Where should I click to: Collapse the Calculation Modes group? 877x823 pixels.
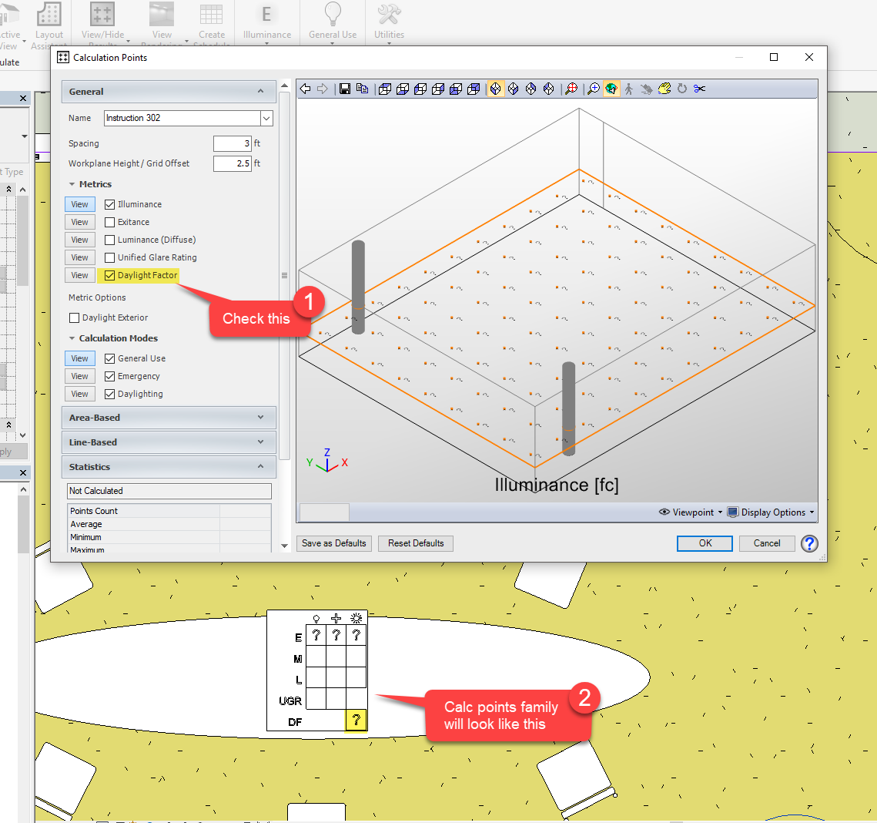click(72, 338)
